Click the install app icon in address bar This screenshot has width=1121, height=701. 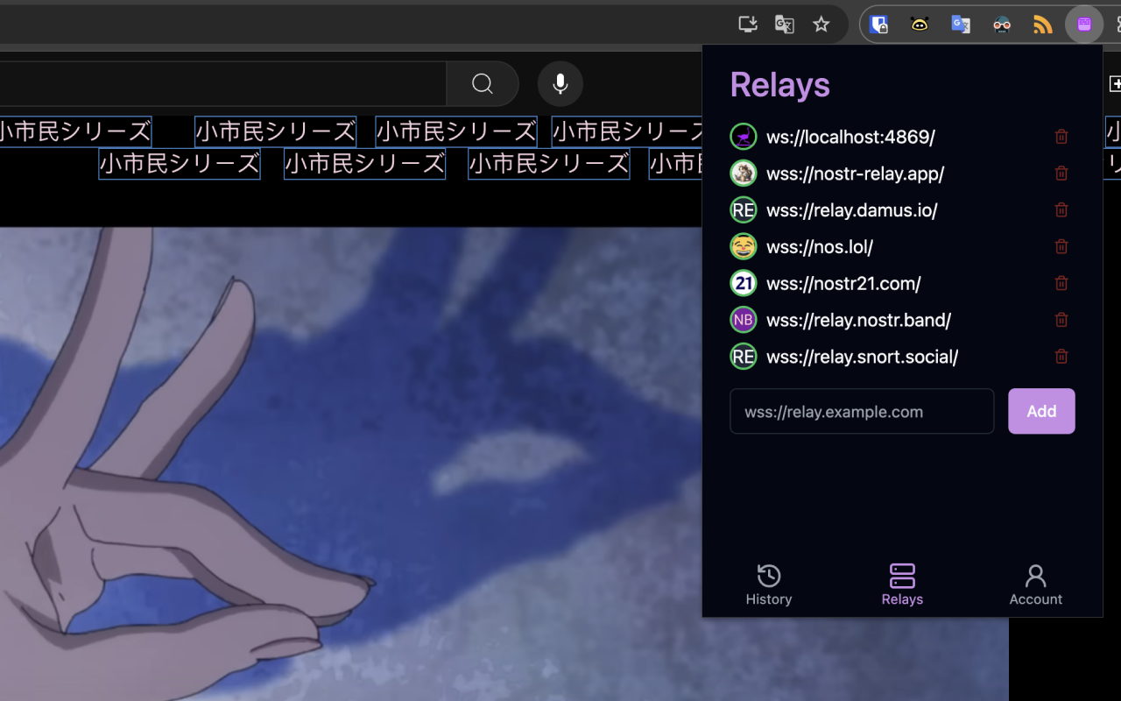click(x=747, y=25)
